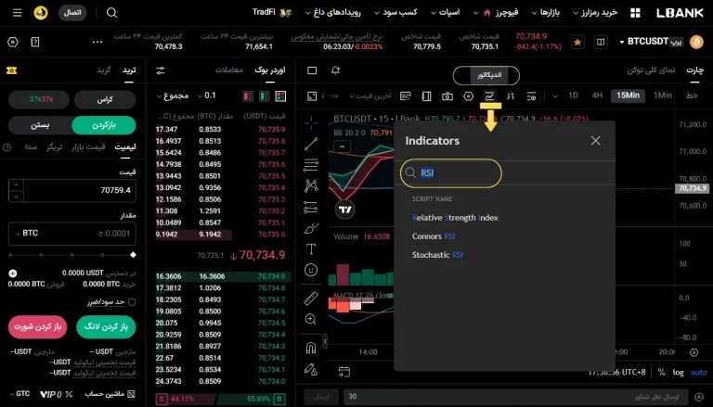The width and height of the screenshot is (713, 407).
Task: Open the apps grid next to LBANK logo
Action: point(635,13)
